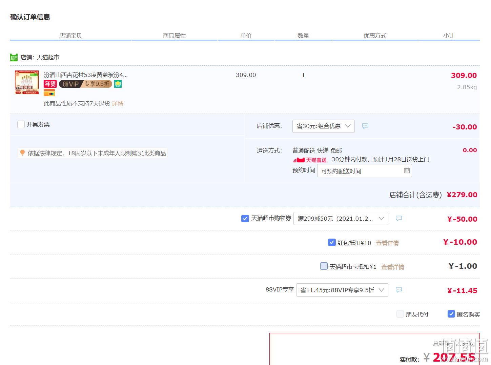Screen dimensions: 491x365
Task: Click 查看详情 link beside 天猫超市卡抵扣
Action: [393, 267]
